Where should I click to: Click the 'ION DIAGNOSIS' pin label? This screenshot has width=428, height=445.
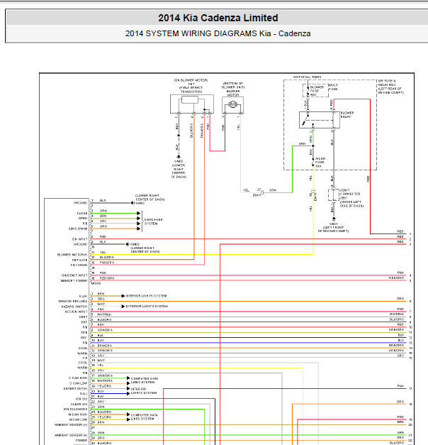click(75, 410)
